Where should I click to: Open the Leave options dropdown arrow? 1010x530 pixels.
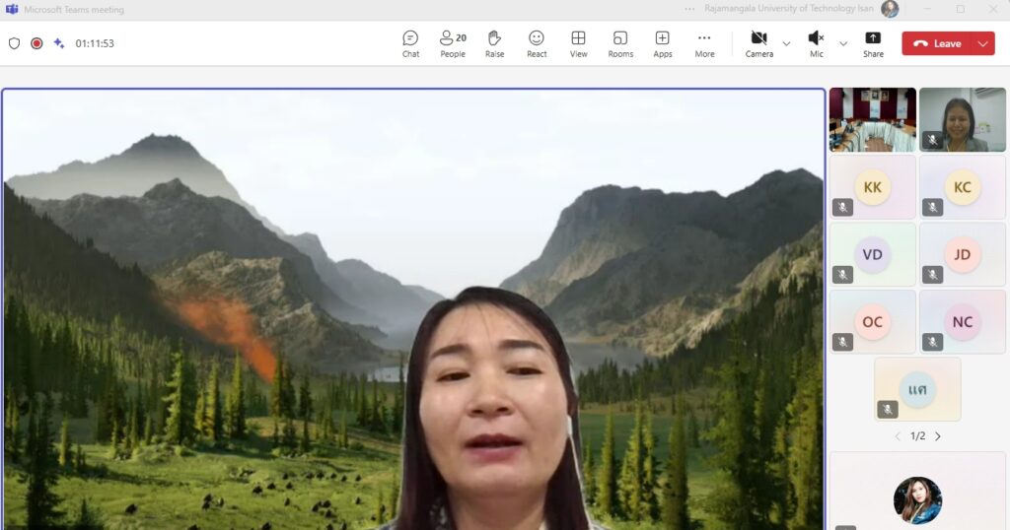[x=982, y=43]
